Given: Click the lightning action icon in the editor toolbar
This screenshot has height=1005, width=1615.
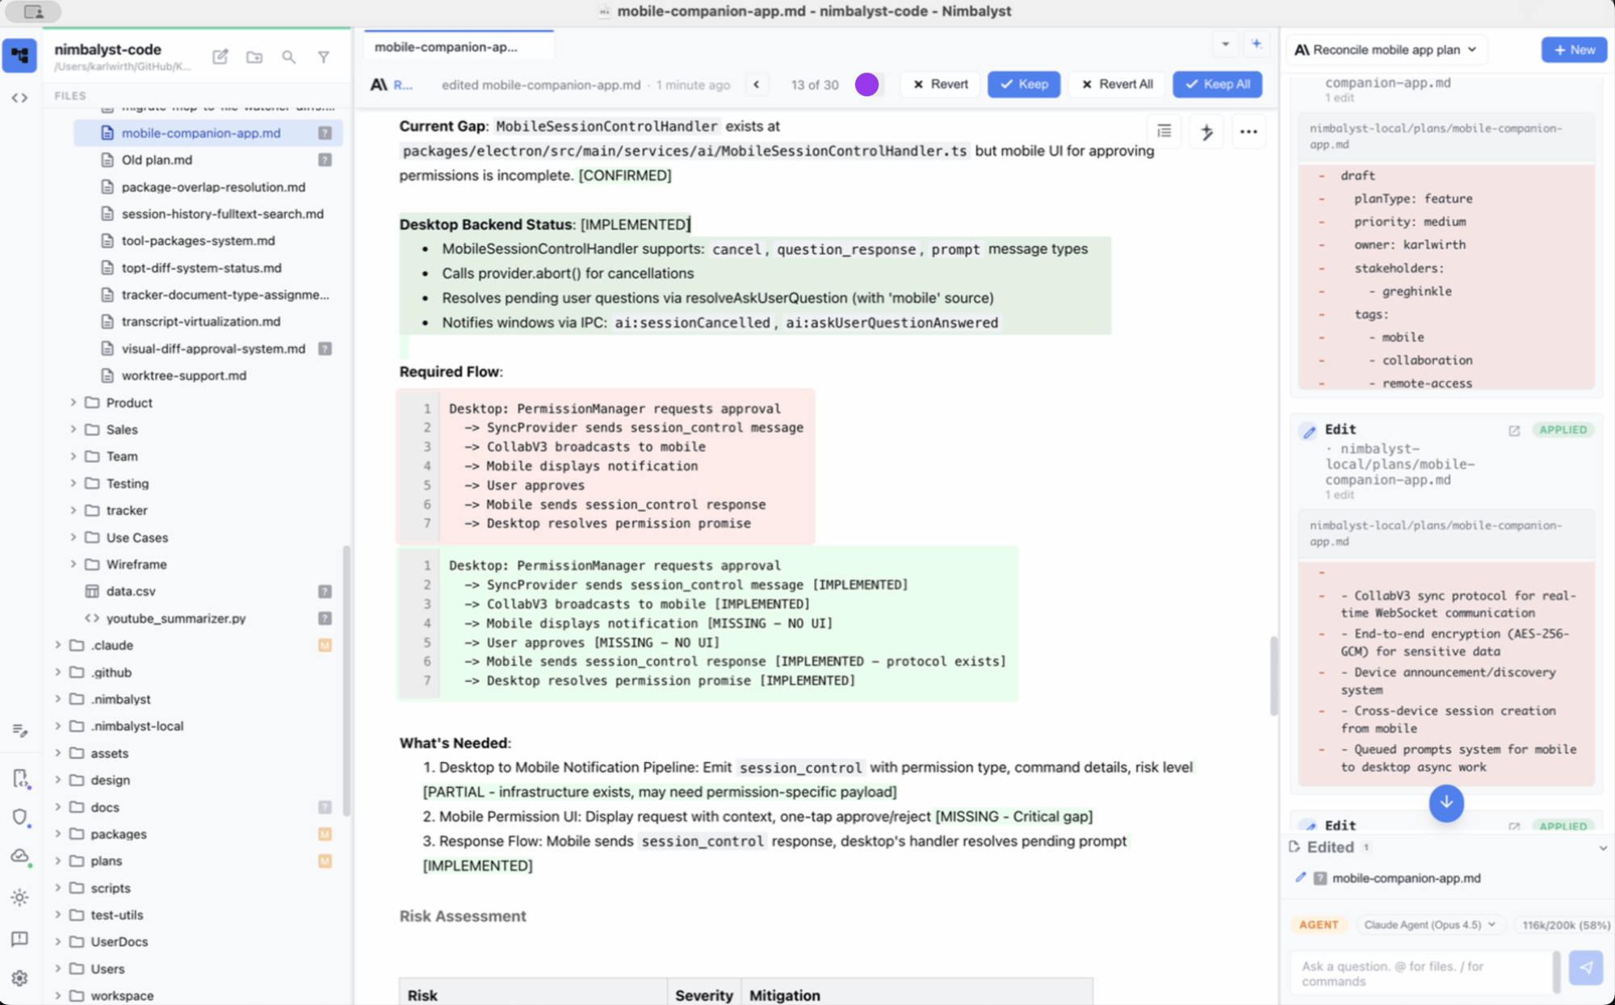Looking at the screenshot, I should (1206, 131).
